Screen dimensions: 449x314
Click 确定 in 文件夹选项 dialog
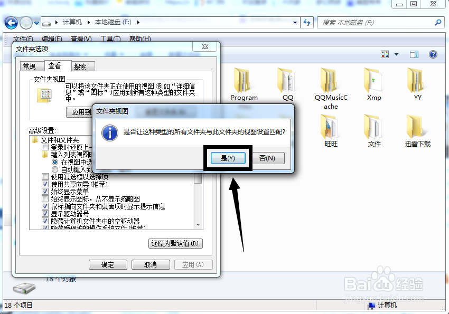pyautogui.click(x=108, y=264)
